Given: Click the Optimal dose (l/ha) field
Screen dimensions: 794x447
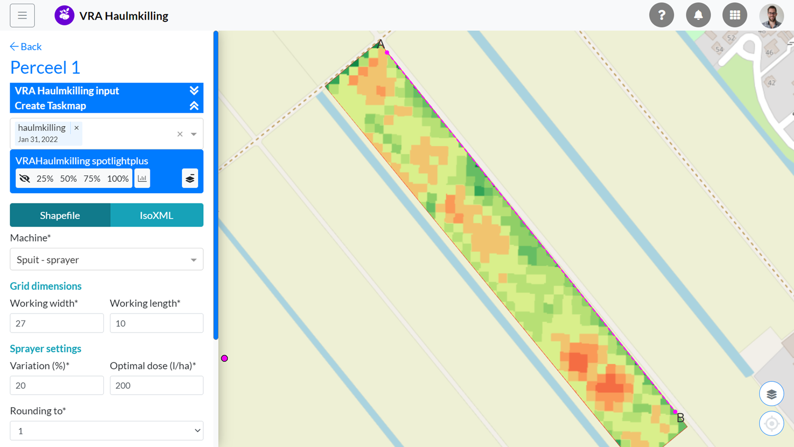Looking at the screenshot, I should pyautogui.click(x=157, y=386).
